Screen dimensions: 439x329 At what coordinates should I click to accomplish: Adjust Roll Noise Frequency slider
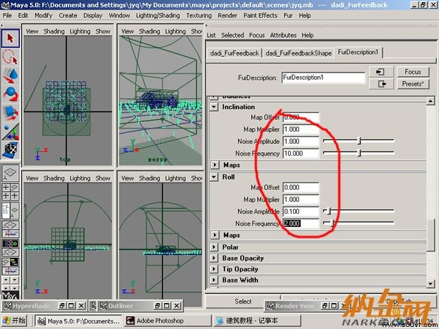(332, 223)
